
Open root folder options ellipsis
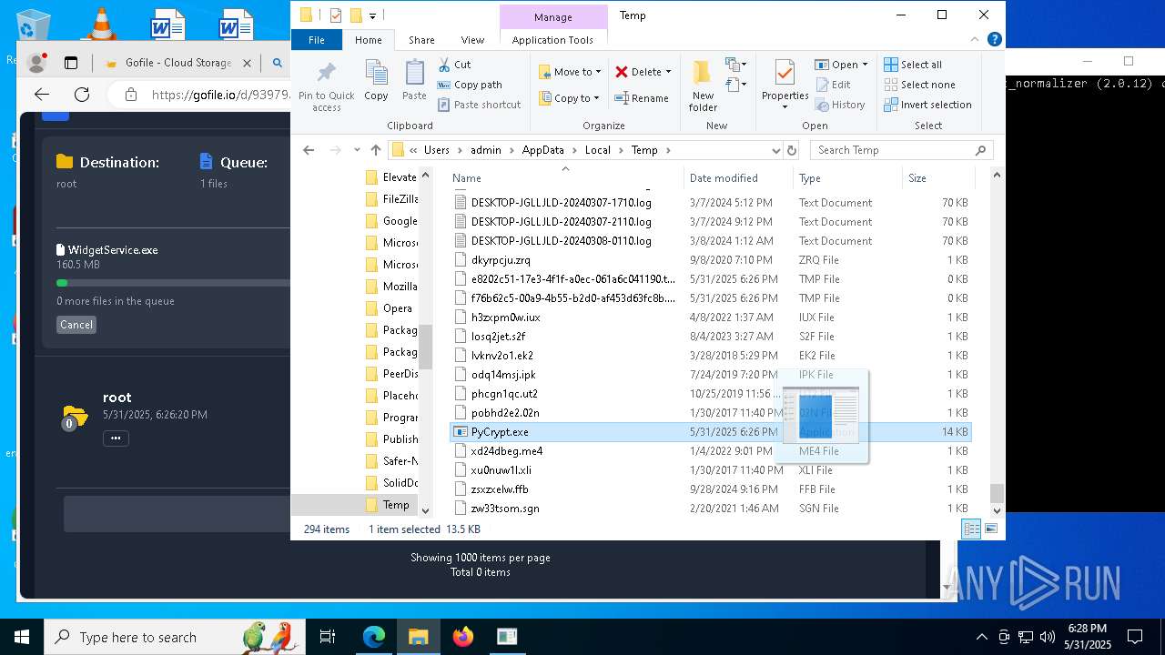pos(116,438)
